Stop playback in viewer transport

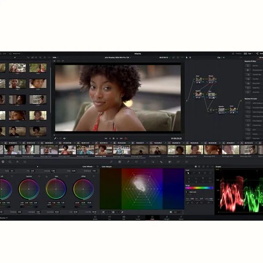pyautogui.click(x=114, y=138)
